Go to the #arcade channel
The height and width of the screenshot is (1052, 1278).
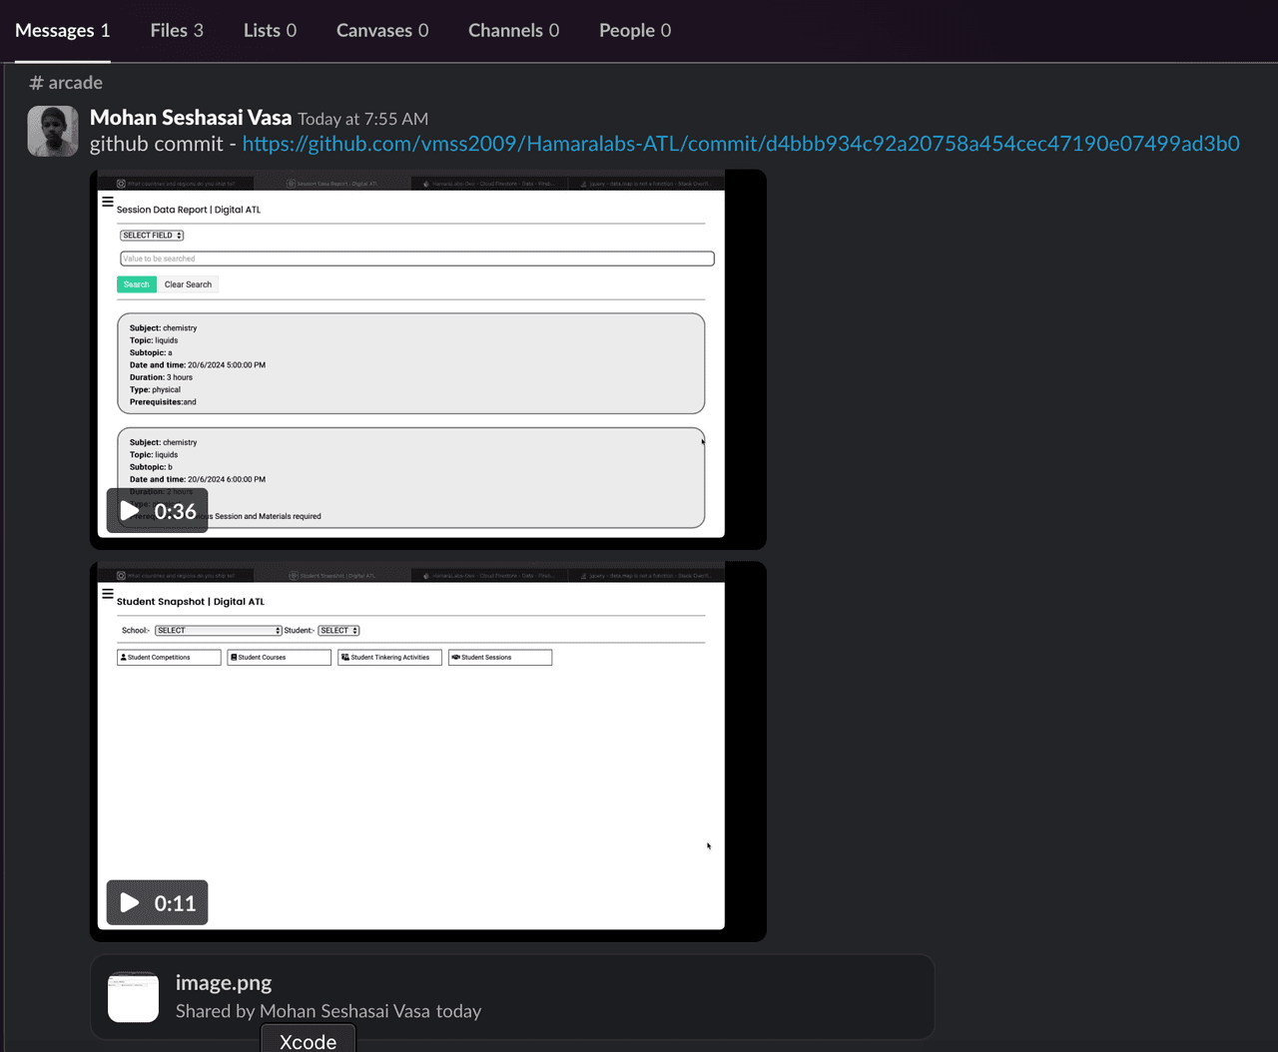(x=66, y=83)
